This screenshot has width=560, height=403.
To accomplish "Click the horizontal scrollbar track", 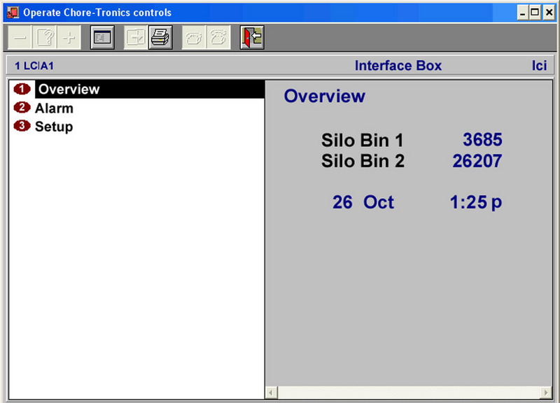I will click(x=409, y=393).
